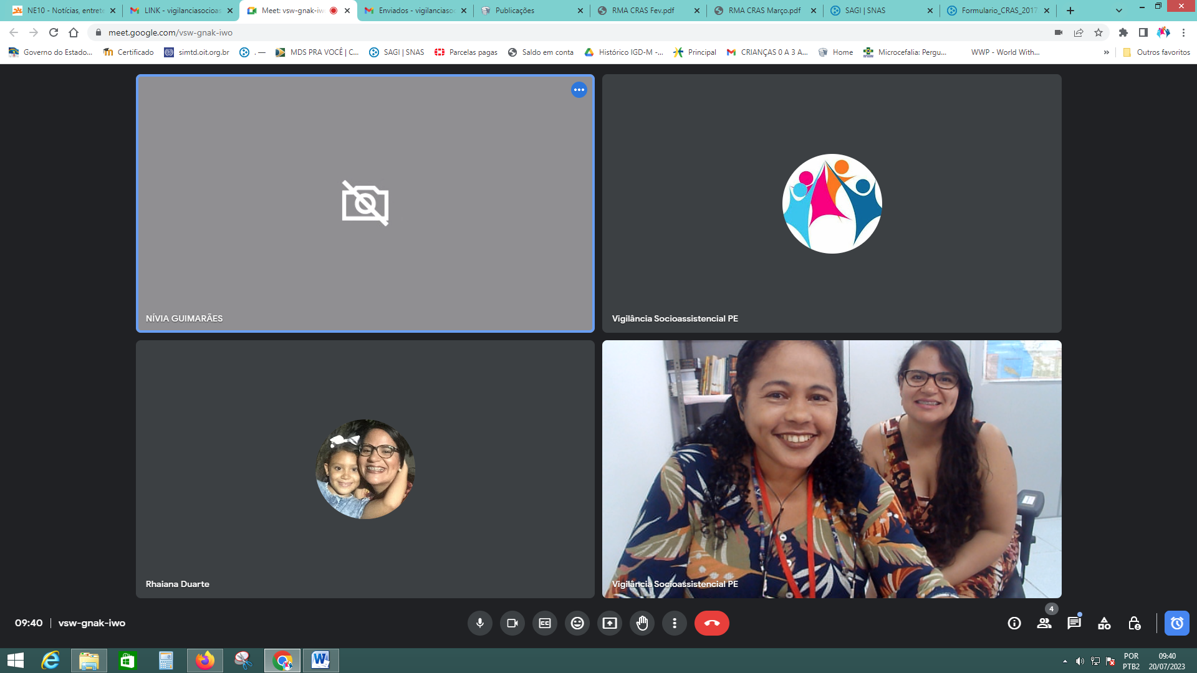
Task: Raise hand in the meeting
Action: [642, 623]
